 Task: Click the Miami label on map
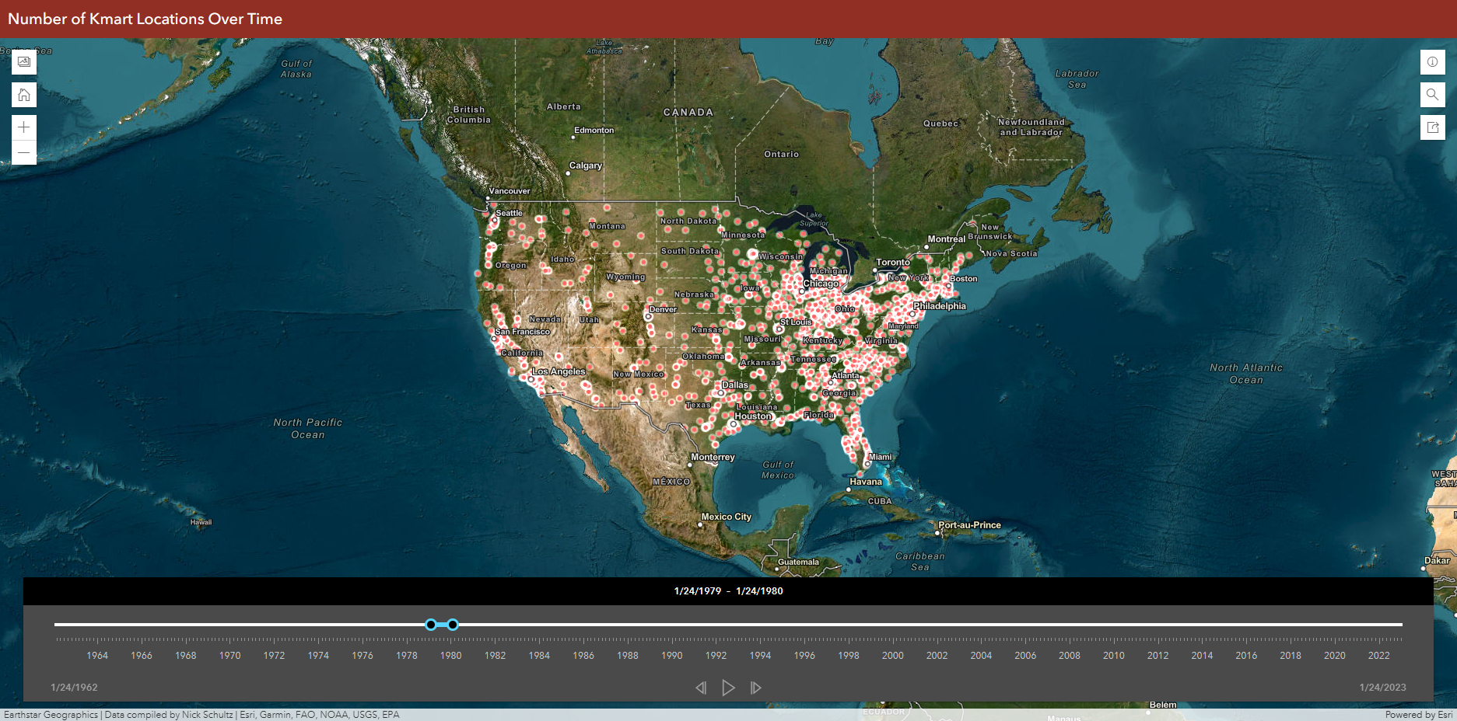click(880, 457)
